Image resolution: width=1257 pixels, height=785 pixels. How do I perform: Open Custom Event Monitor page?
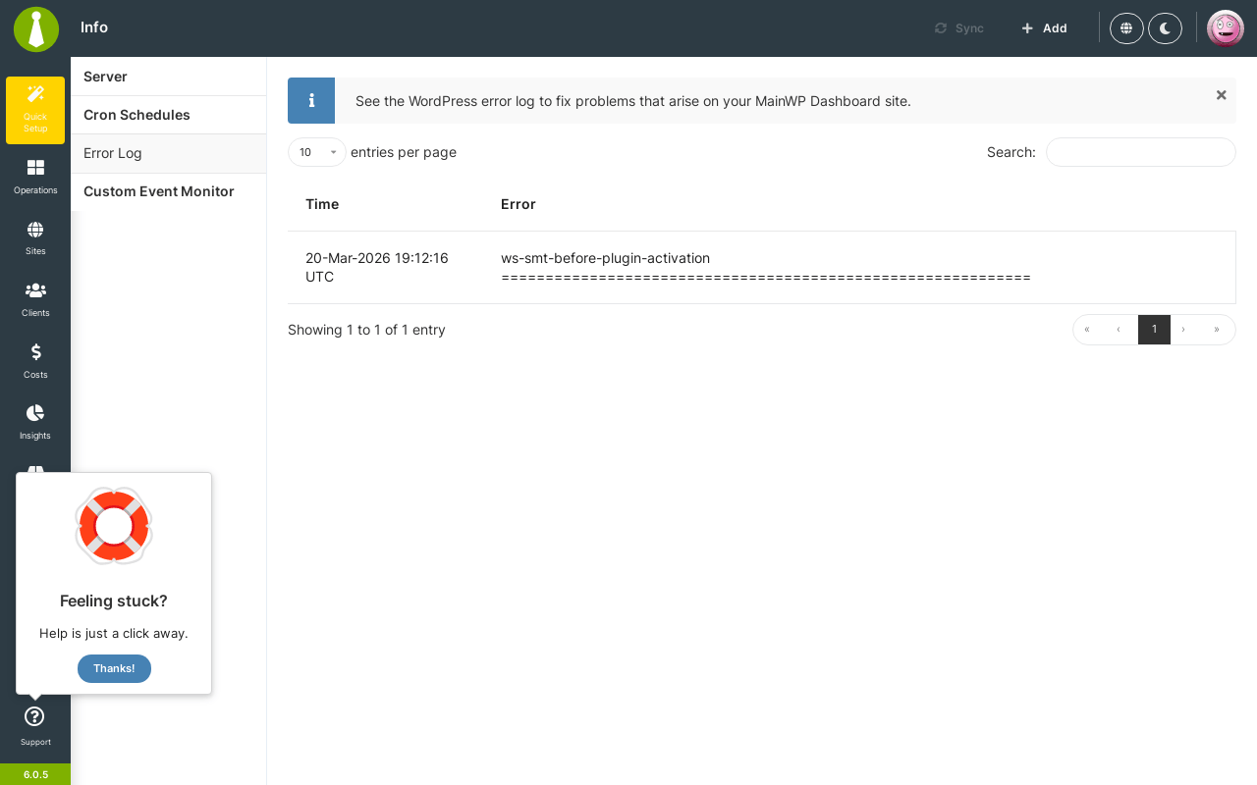coord(169,191)
